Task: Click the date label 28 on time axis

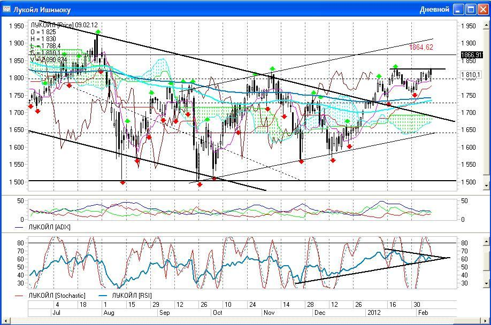Action: coord(310,304)
